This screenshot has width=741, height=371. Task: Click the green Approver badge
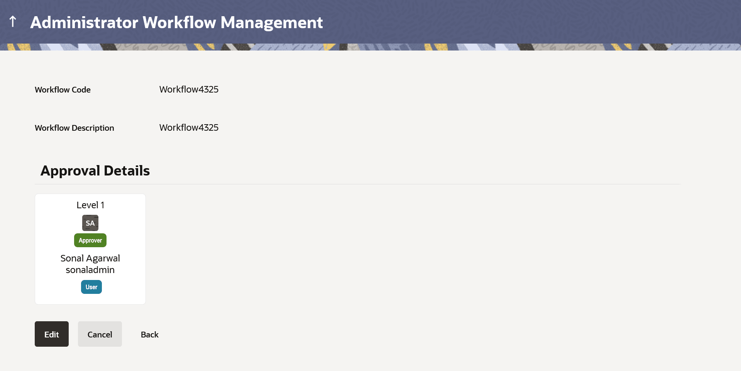click(90, 240)
